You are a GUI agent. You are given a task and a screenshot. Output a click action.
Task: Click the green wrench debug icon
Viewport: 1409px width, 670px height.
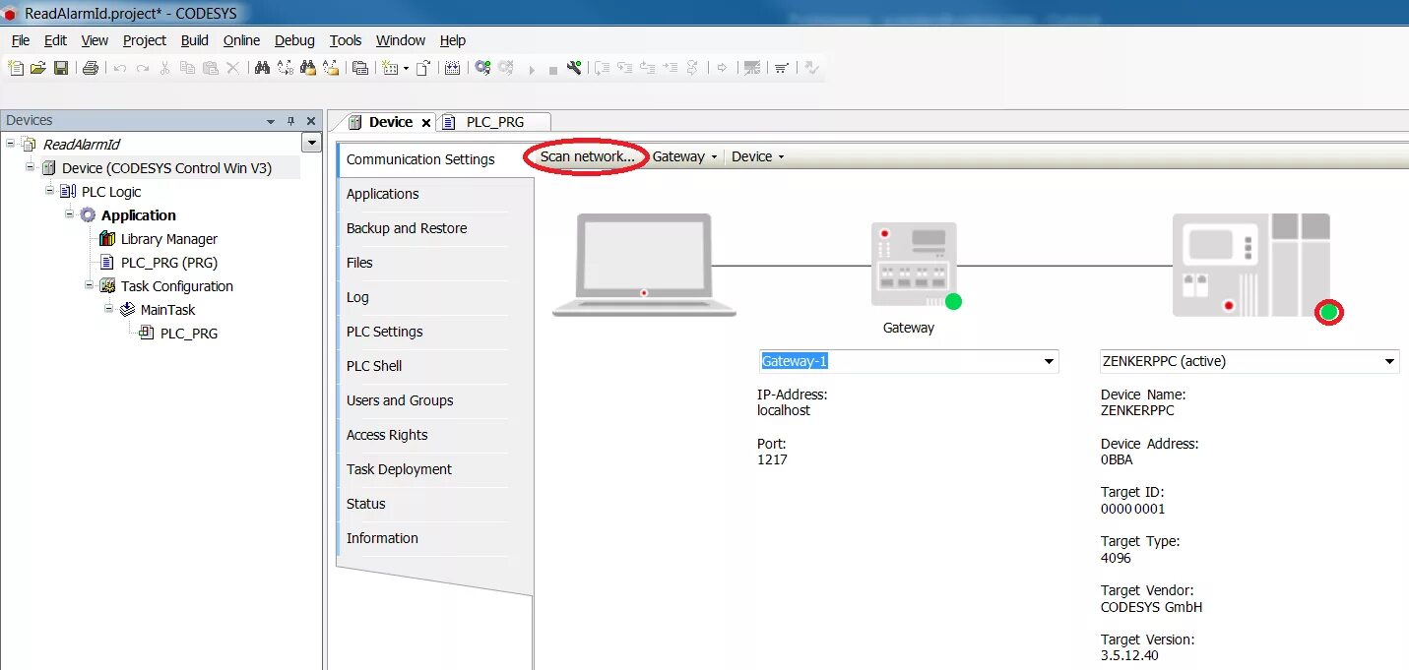(x=574, y=68)
